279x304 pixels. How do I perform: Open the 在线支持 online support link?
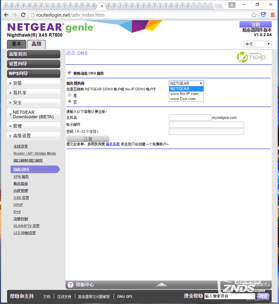point(64,297)
